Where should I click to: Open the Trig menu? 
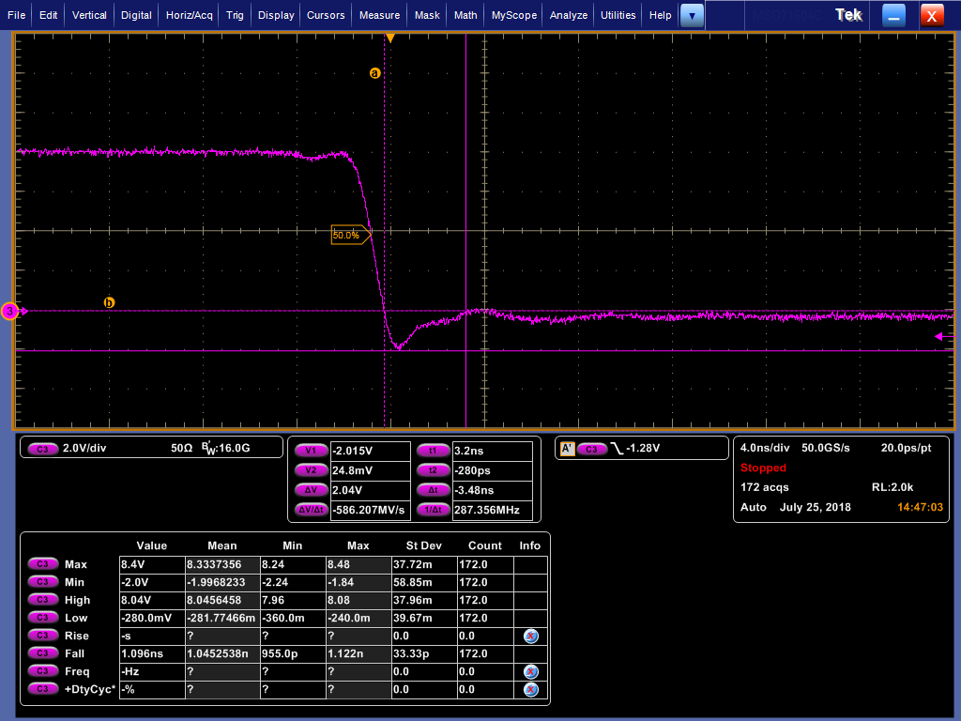tap(235, 15)
